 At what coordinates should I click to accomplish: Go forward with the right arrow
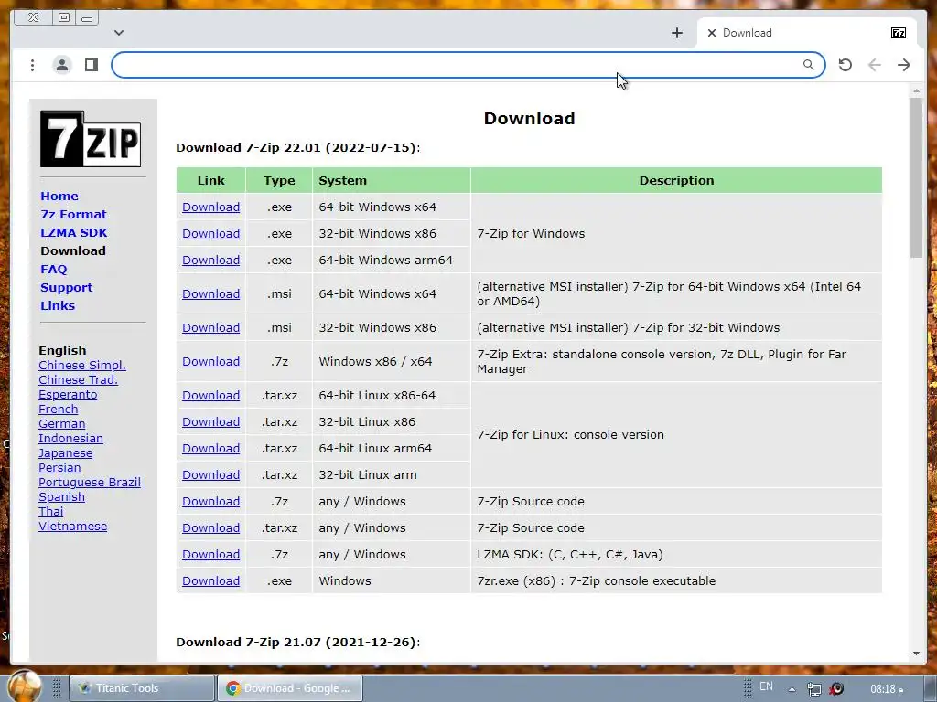pos(904,65)
